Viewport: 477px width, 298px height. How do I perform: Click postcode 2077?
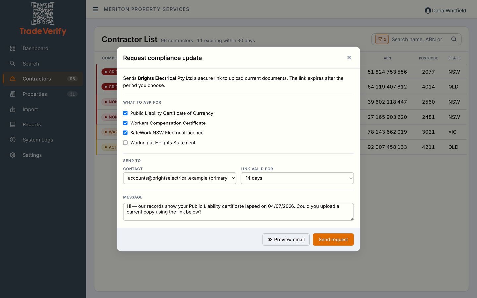(428, 72)
